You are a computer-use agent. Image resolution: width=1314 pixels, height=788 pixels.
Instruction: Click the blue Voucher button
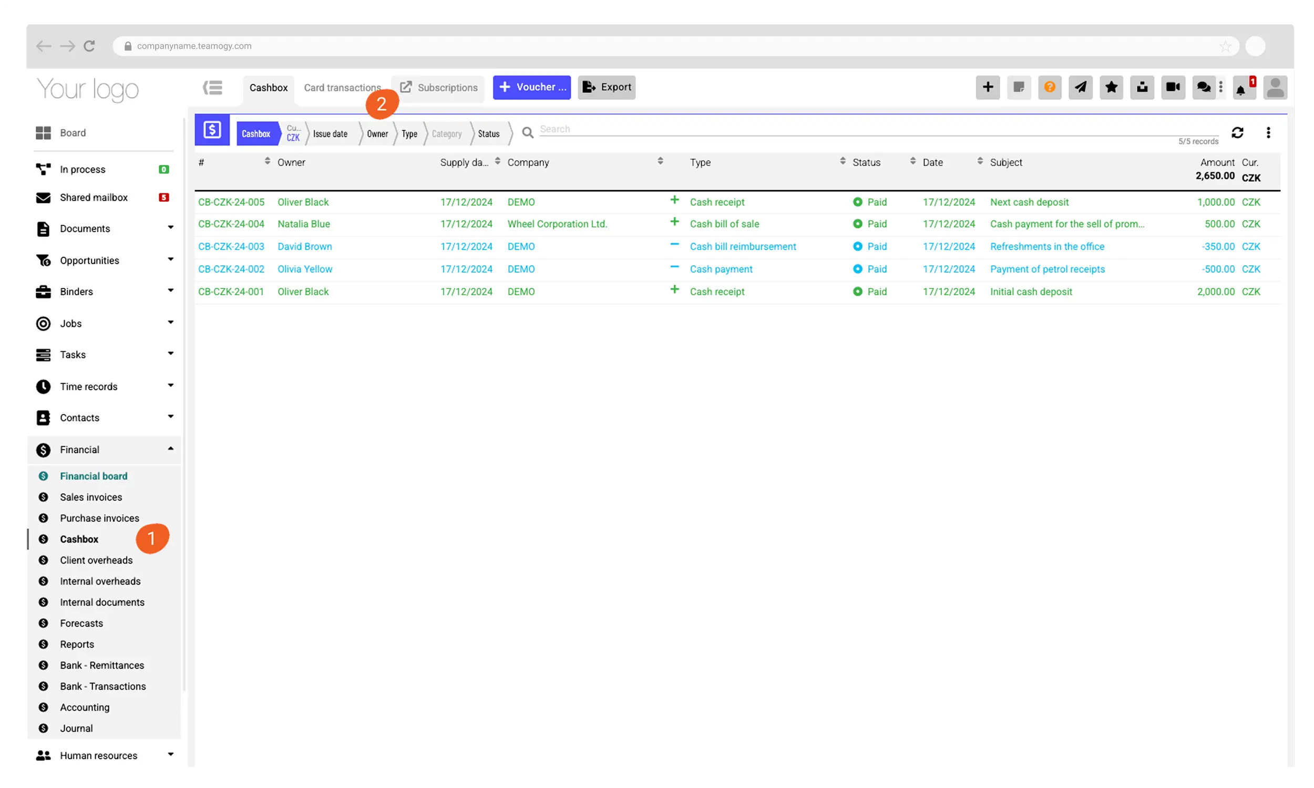coord(532,88)
